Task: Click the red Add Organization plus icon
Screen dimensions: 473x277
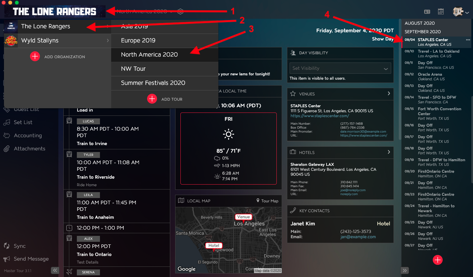Action: (35, 56)
